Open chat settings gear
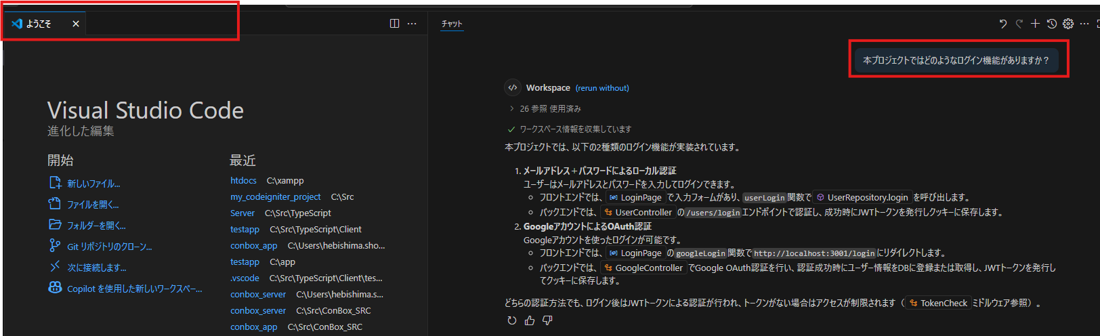 click(1068, 24)
